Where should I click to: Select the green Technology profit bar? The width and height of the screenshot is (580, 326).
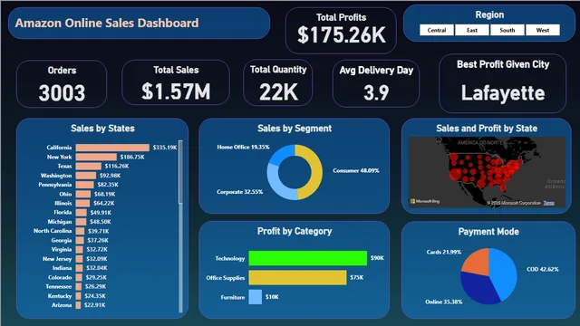point(308,258)
